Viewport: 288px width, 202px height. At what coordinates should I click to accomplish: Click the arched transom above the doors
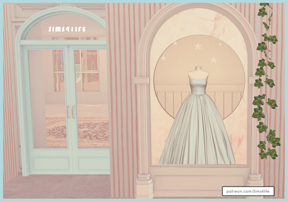pos(66,28)
